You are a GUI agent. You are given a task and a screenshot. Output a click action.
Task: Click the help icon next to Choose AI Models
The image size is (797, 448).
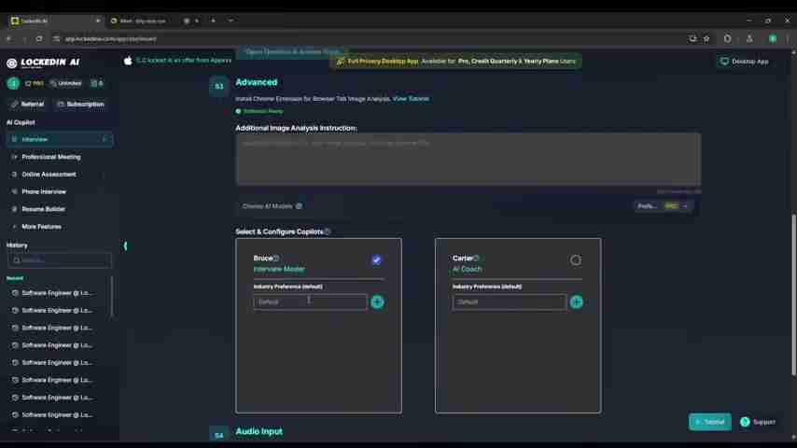coord(299,206)
